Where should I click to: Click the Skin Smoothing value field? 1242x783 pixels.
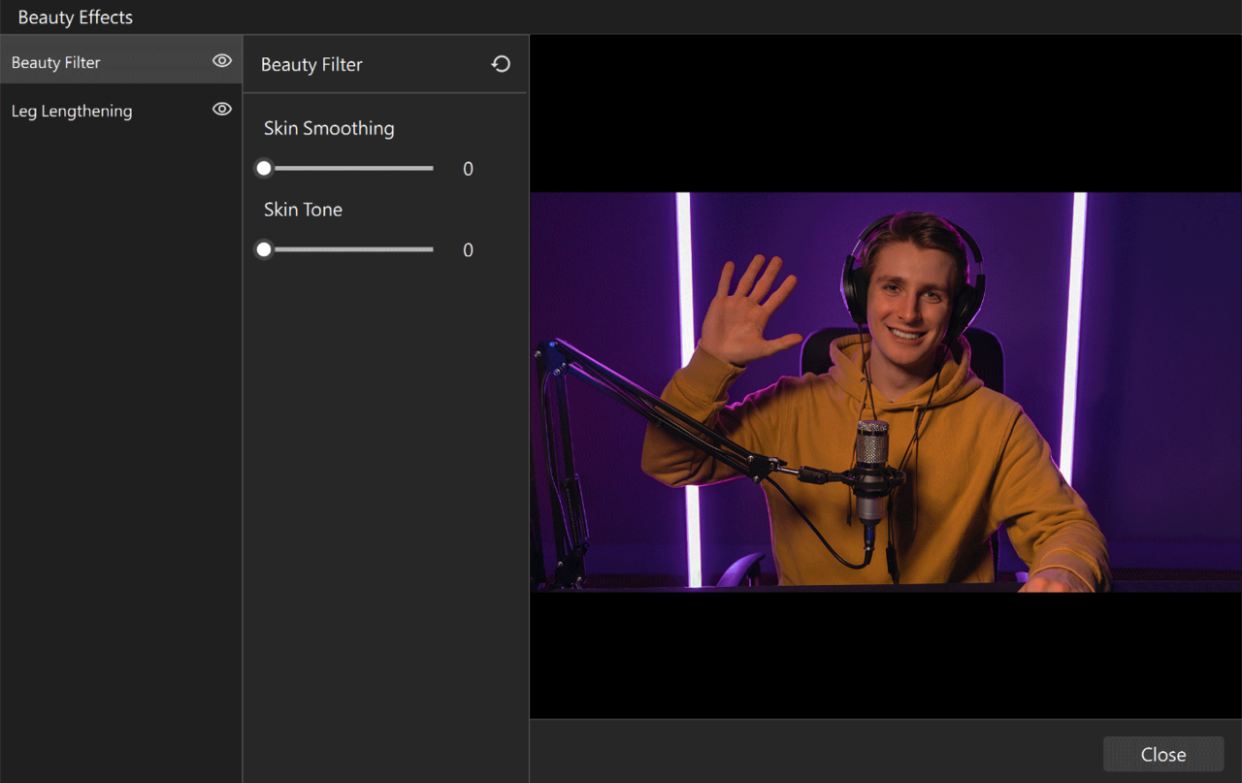pyautogui.click(x=468, y=170)
